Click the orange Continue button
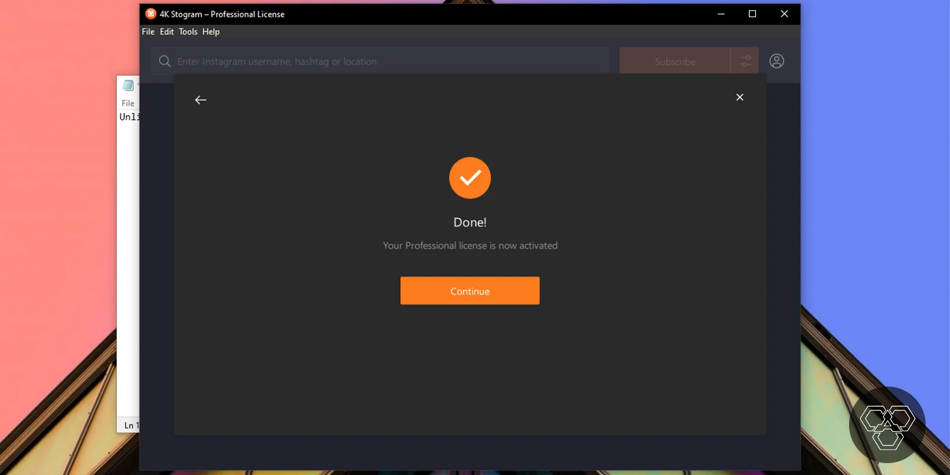 pyautogui.click(x=470, y=291)
